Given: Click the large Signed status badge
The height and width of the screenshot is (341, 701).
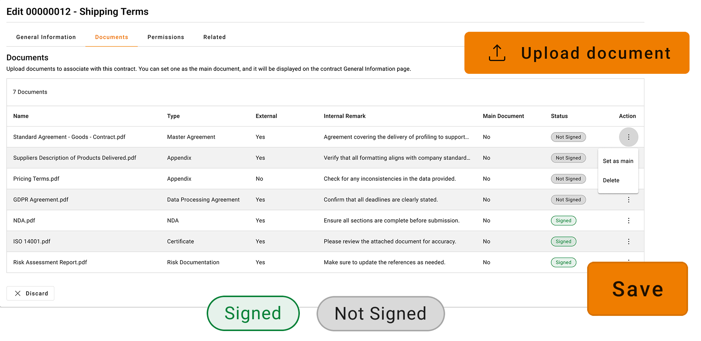Looking at the screenshot, I should pos(253,313).
